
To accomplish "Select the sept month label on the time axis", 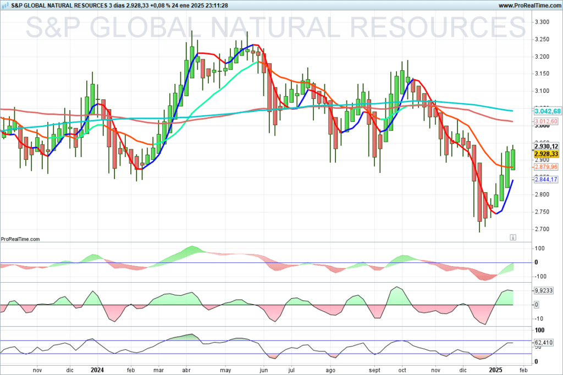I will click(x=374, y=371).
